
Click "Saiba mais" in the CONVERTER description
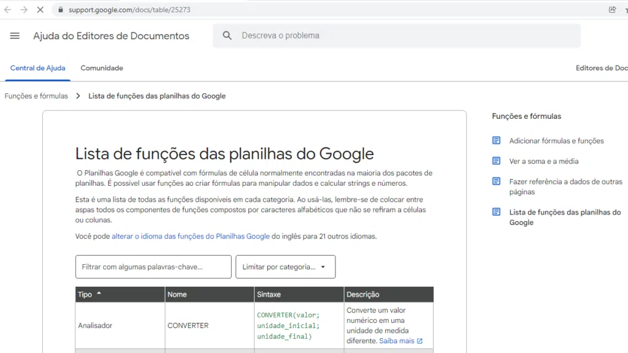click(x=396, y=340)
